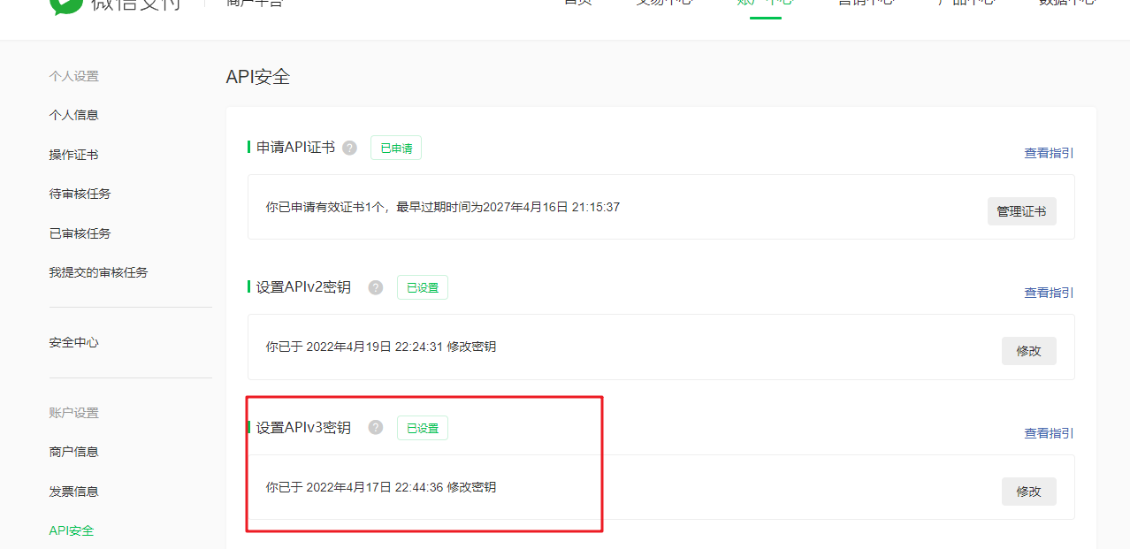Click the highlighted API安全 sidebar item
The width and height of the screenshot is (1130, 549).
71,530
